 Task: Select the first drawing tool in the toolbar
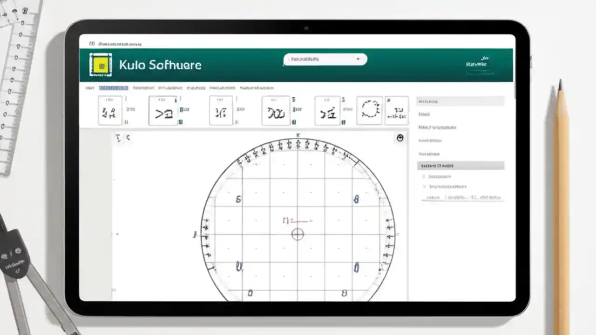(110, 110)
